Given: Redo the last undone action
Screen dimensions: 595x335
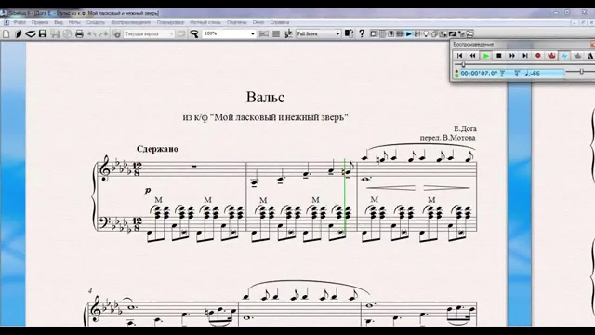Looking at the screenshot, I should (104, 33).
